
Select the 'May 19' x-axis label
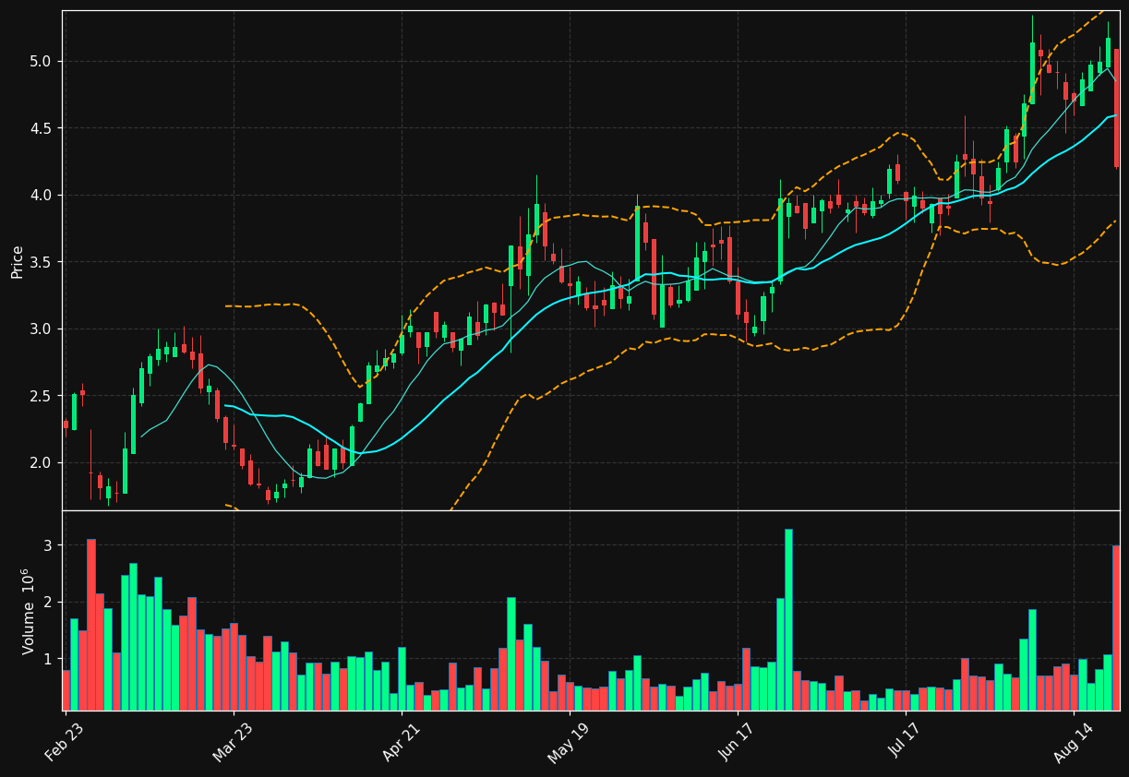click(x=570, y=742)
